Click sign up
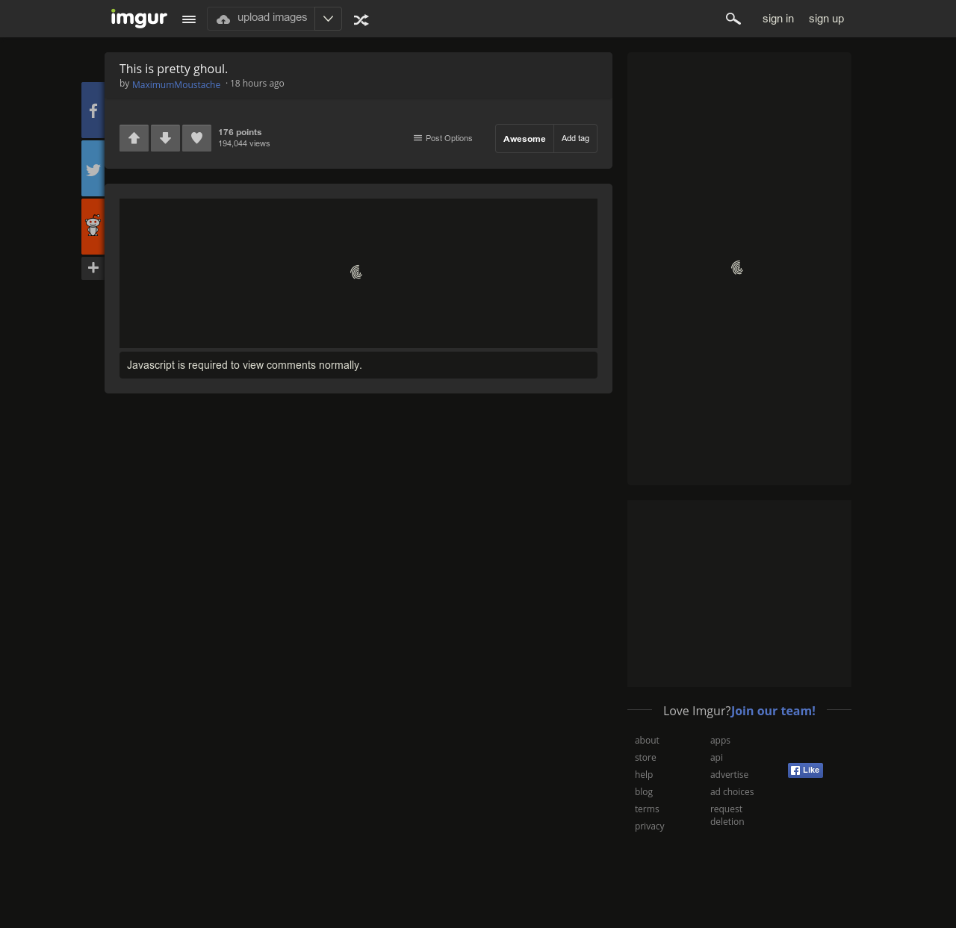 click(826, 19)
